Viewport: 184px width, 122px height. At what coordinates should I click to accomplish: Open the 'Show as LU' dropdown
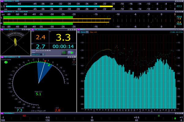click(38, 55)
